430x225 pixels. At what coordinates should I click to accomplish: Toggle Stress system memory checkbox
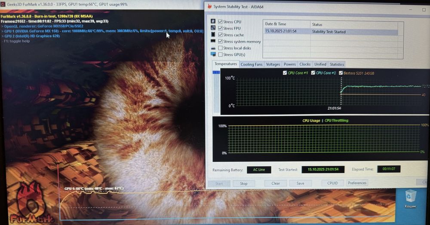pos(220,41)
